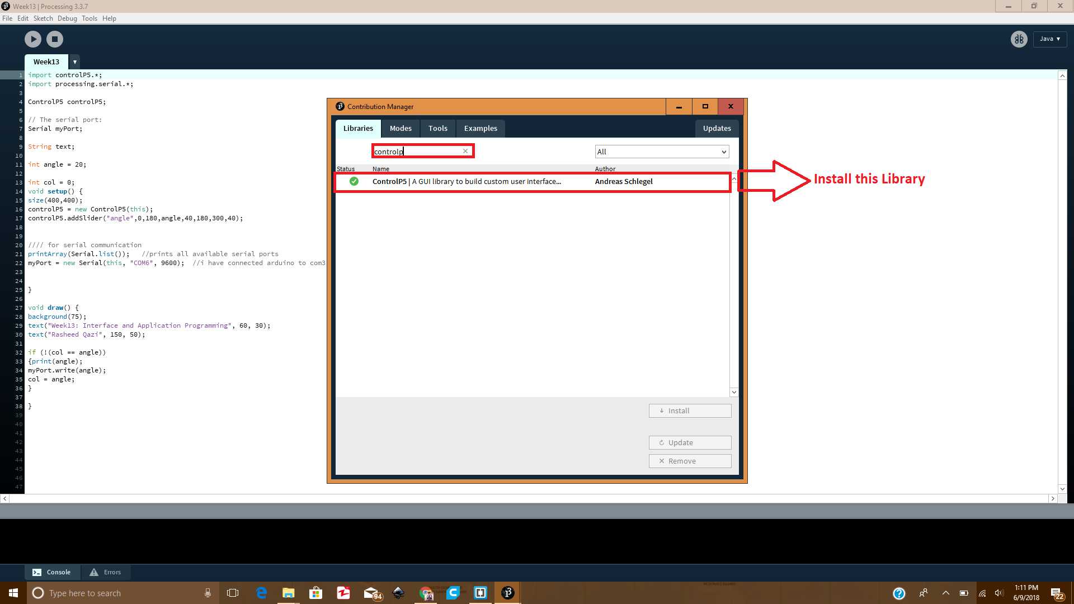This screenshot has width=1074, height=604.
Task: Open the Processing app in taskbar
Action: (x=507, y=593)
